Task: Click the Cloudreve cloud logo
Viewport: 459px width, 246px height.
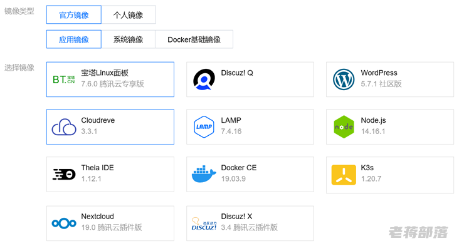Action: coord(64,127)
